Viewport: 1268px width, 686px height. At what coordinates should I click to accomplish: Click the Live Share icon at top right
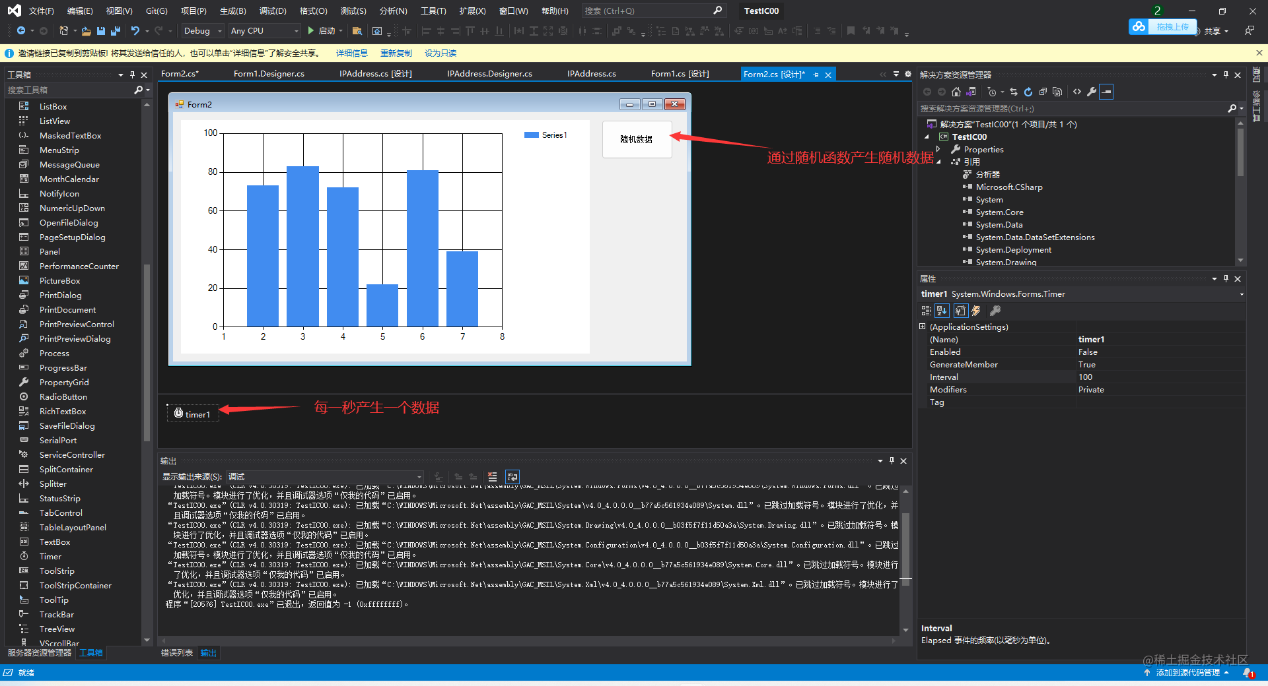(x=1249, y=30)
